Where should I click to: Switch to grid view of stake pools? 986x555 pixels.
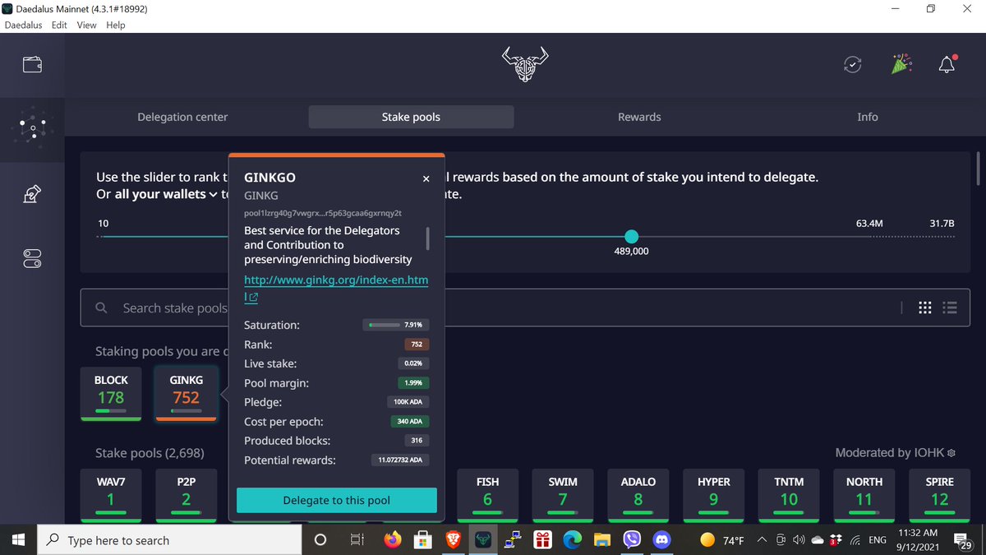pos(924,308)
